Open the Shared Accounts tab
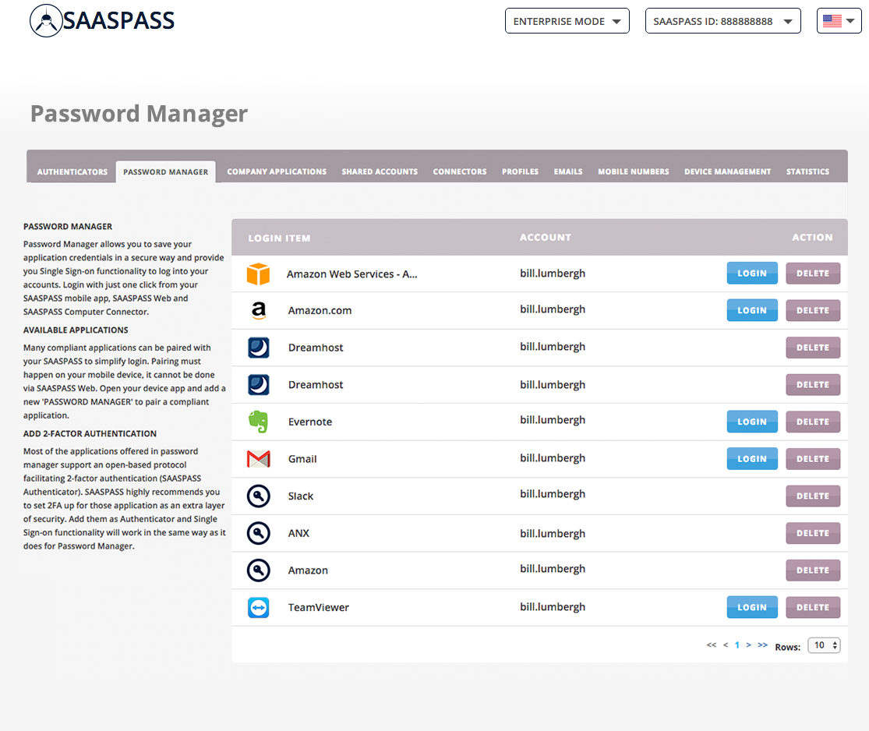Screen dimensions: 869x731 coord(380,171)
